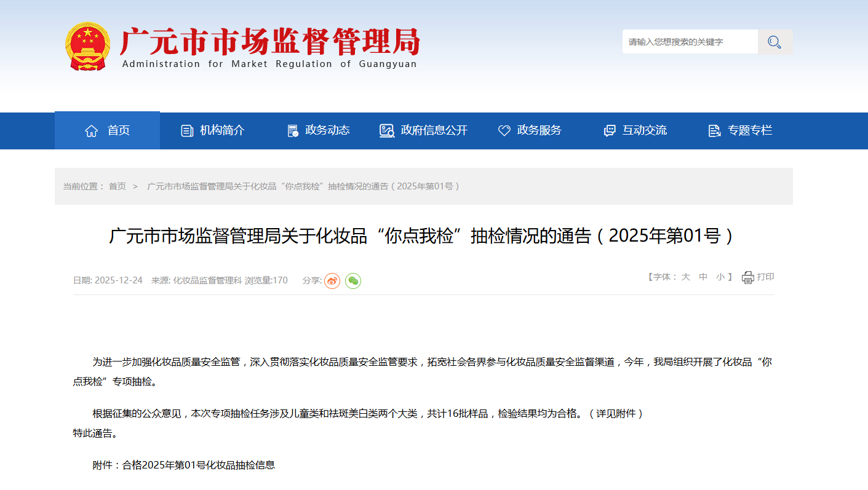Click the 机构简介 document icon
The image size is (868, 490).
(x=187, y=130)
